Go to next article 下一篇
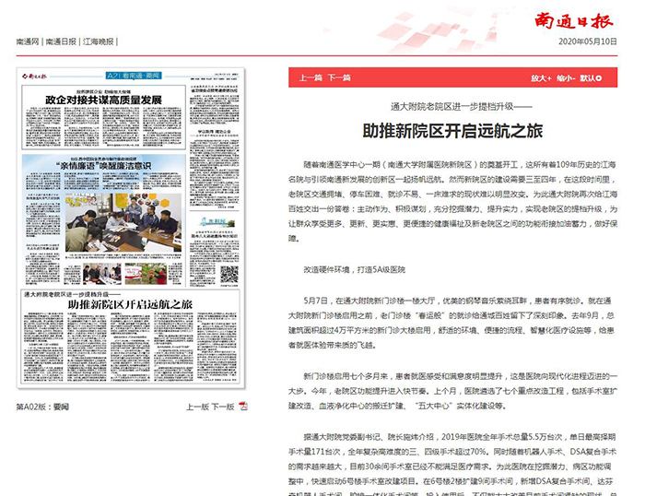The height and width of the screenshot is (496, 645). click(338, 78)
